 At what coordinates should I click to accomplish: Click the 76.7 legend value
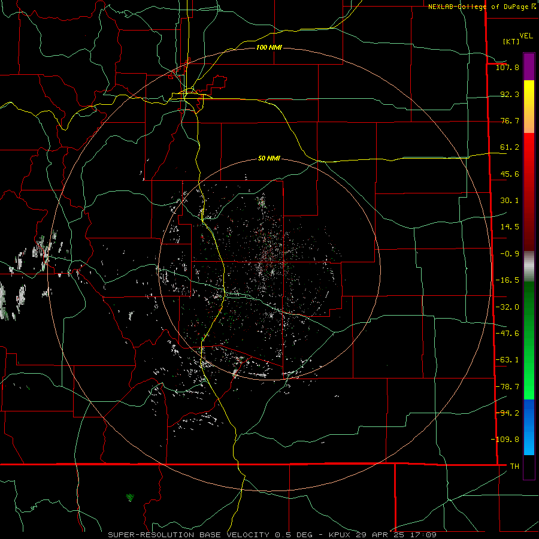pos(510,120)
